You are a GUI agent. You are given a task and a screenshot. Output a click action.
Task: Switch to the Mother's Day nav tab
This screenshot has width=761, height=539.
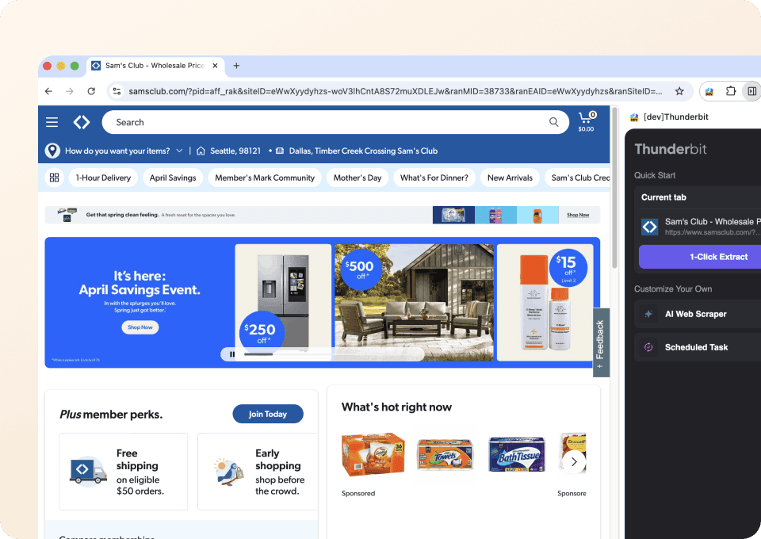(x=358, y=178)
